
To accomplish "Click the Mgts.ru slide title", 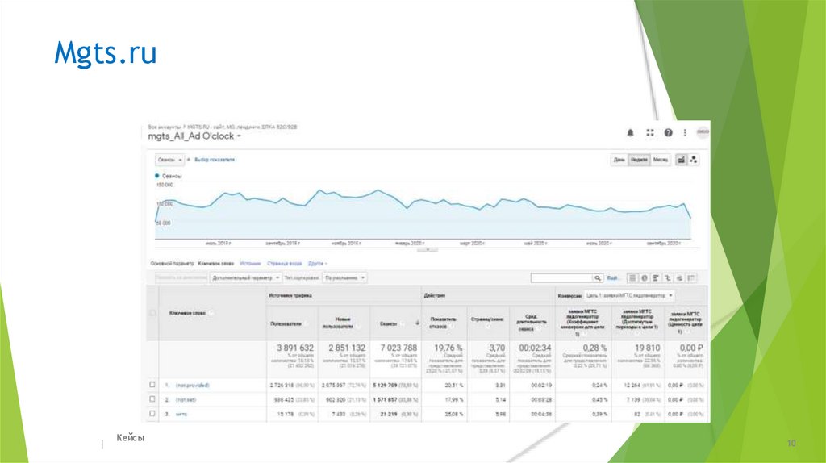I will 106,53.
